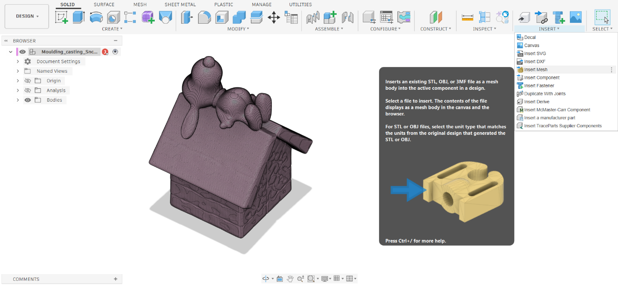Choose Decal from Insert menu

pyautogui.click(x=566, y=38)
